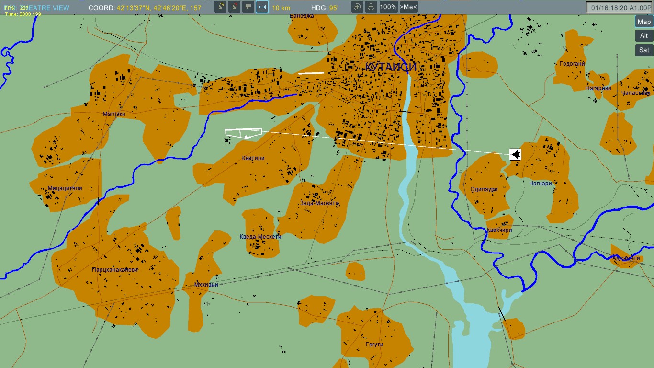Click the КУТАИСИ city label
The height and width of the screenshot is (368, 654).
pos(391,67)
